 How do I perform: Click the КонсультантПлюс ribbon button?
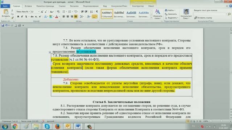coord(186,14)
